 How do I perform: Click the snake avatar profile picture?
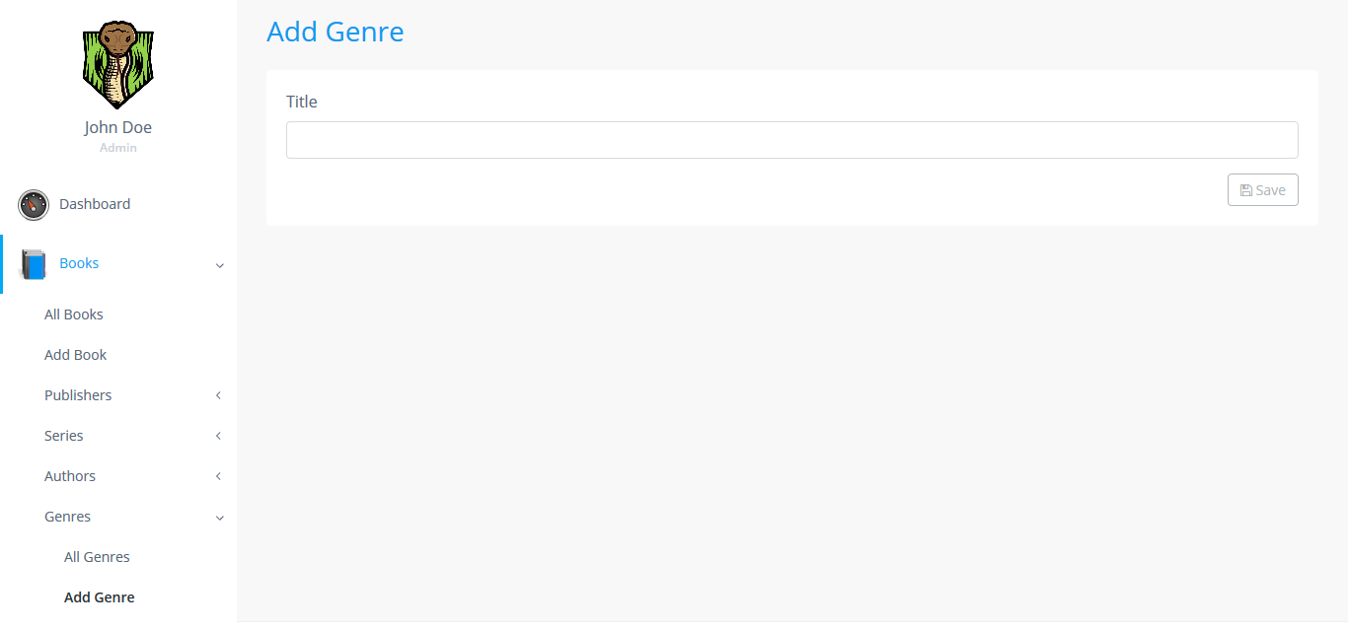pyautogui.click(x=117, y=65)
